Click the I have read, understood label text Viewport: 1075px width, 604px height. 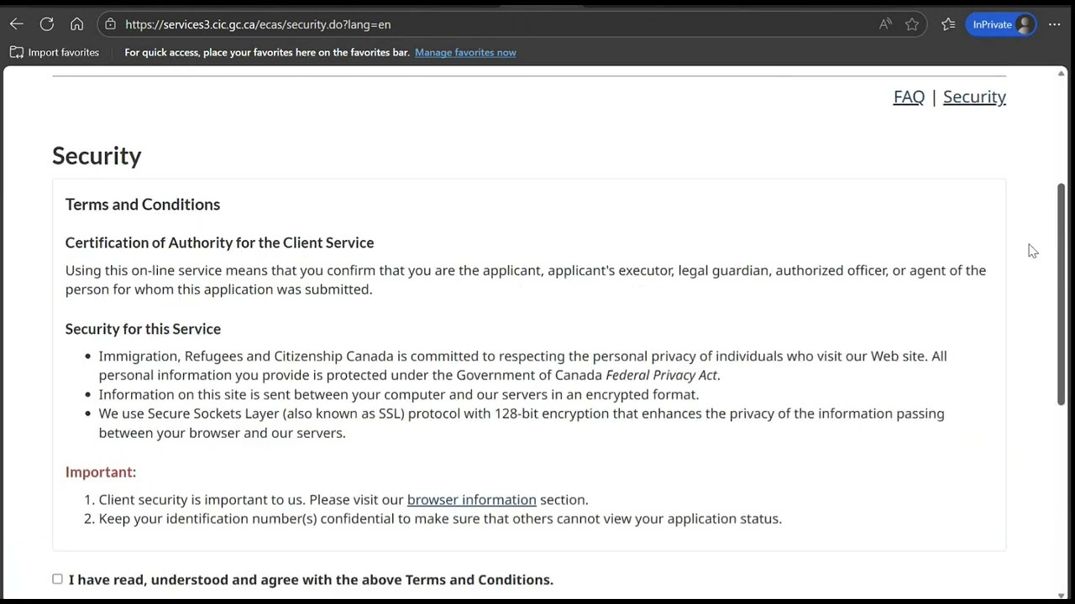(x=311, y=580)
